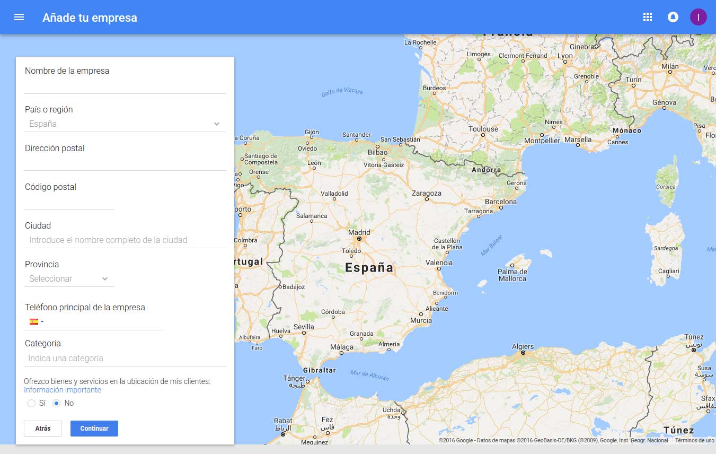The height and width of the screenshot is (454, 716).
Task: Show notifications via the bell icon
Action: pyautogui.click(x=673, y=17)
